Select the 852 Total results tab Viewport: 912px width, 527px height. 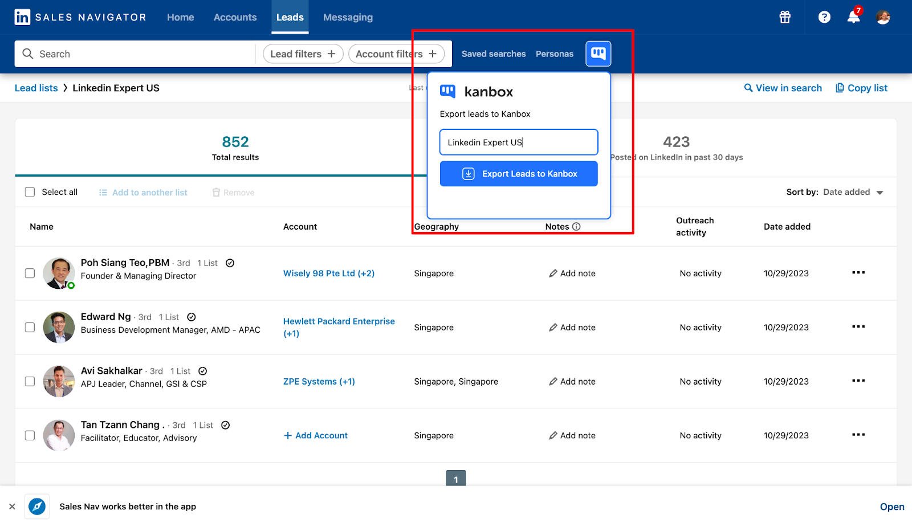pyautogui.click(x=235, y=148)
